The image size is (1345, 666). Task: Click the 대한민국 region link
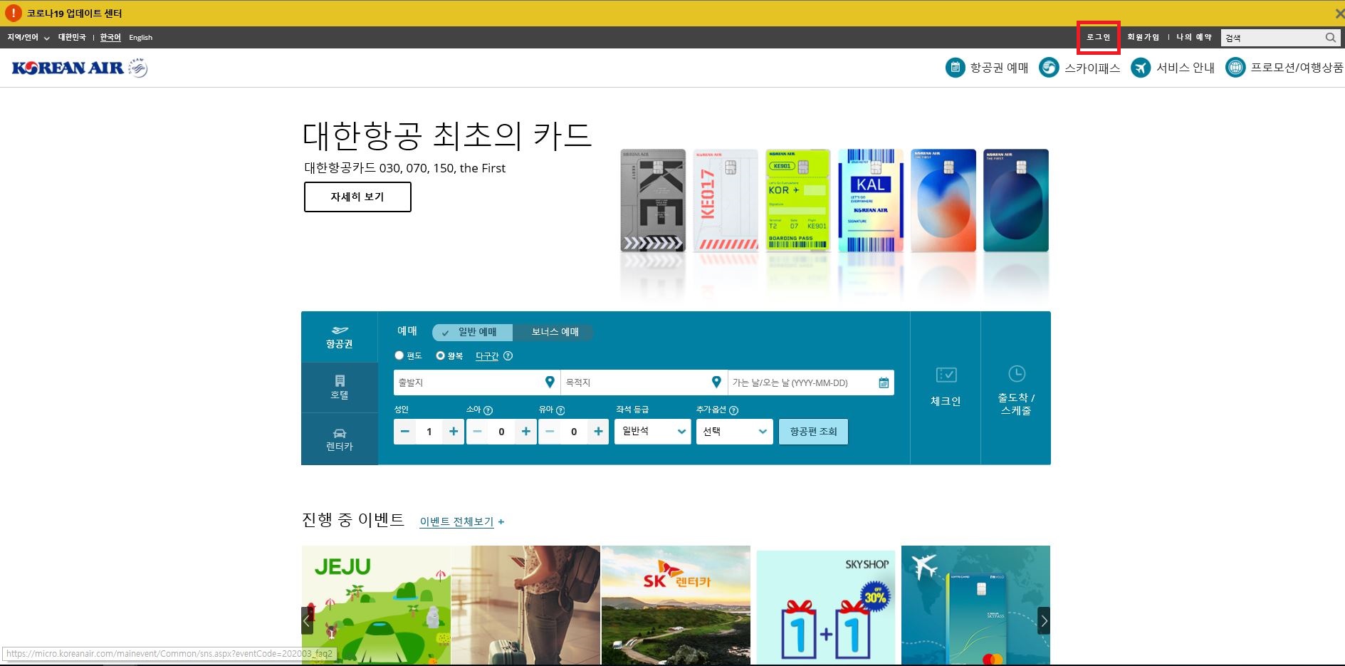click(72, 38)
